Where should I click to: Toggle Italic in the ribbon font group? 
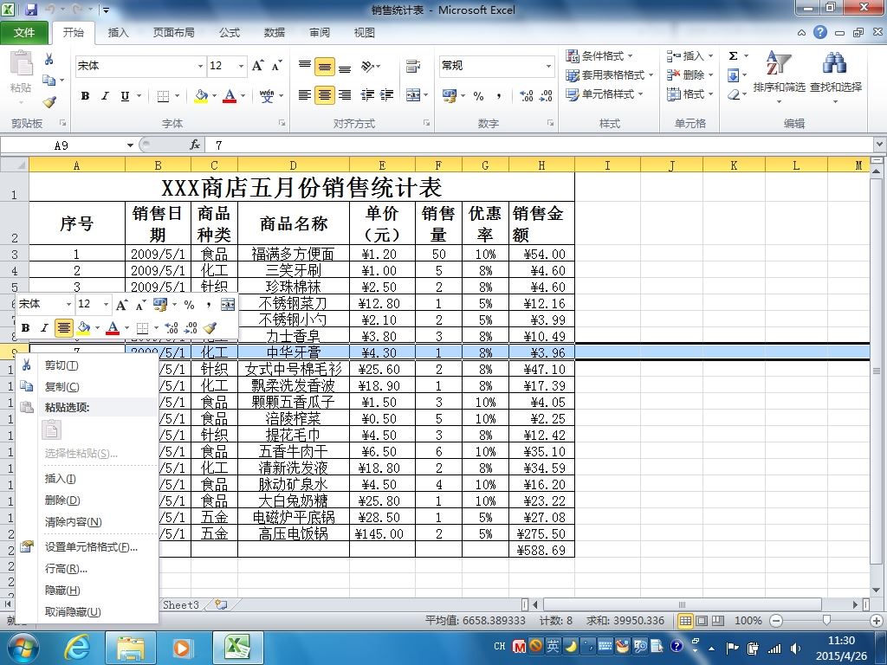(x=105, y=95)
